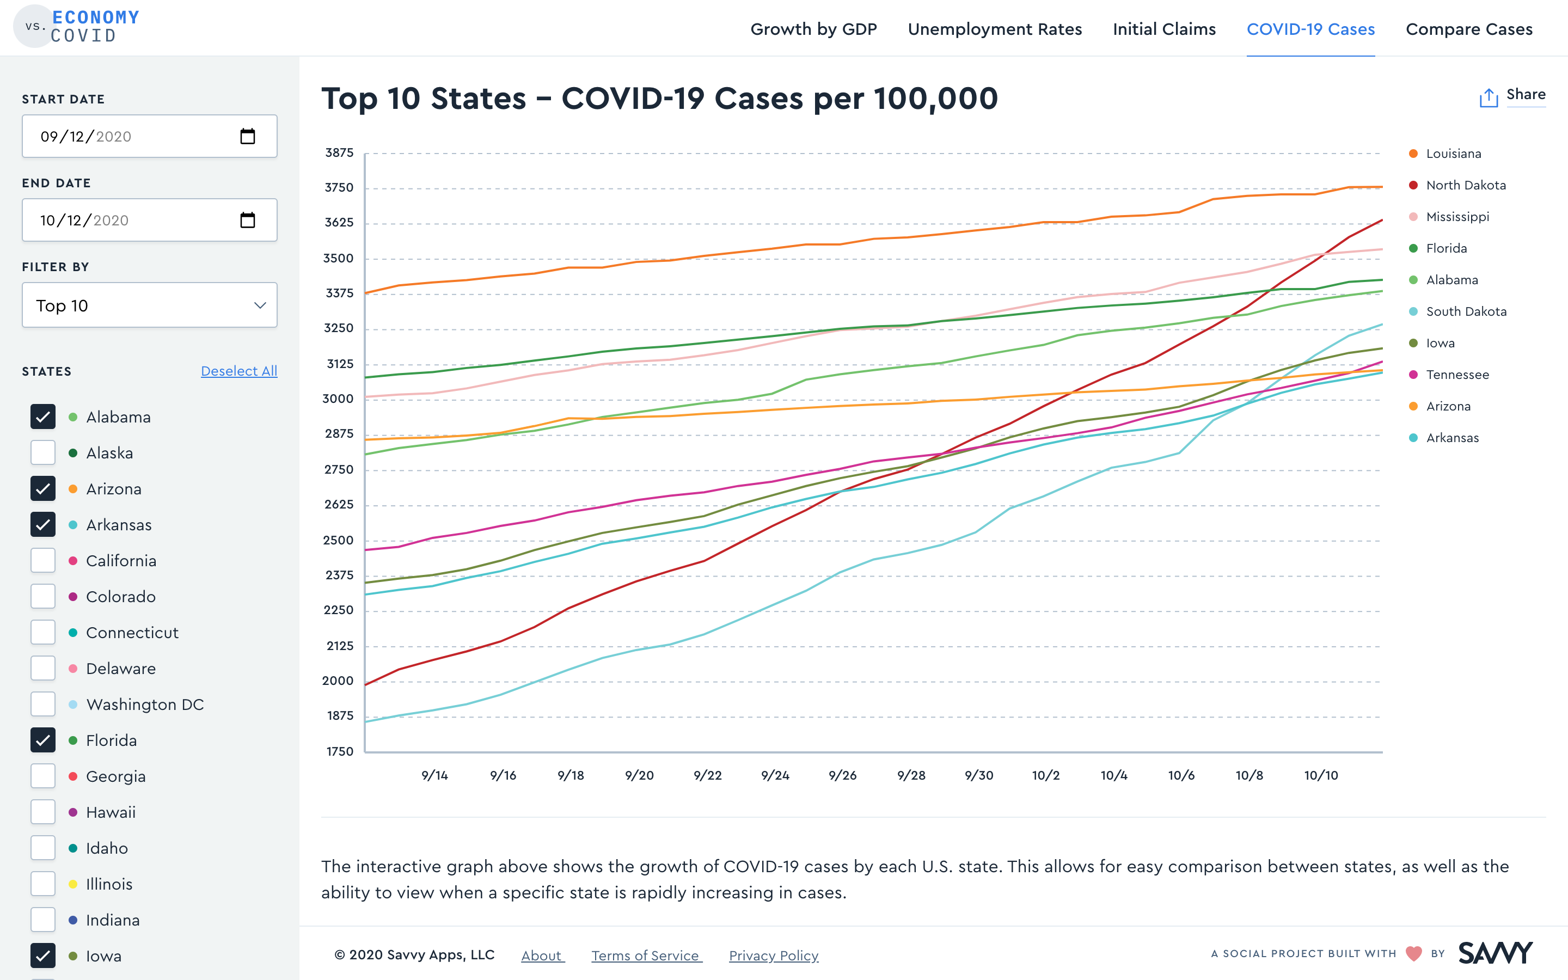Click the North Dakota legend marker
This screenshot has width=1568, height=980.
click(x=1413, y=185)
